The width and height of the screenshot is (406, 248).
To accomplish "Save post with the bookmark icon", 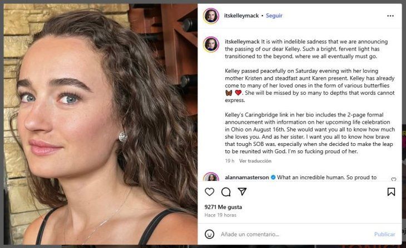I will coord(391,192).
